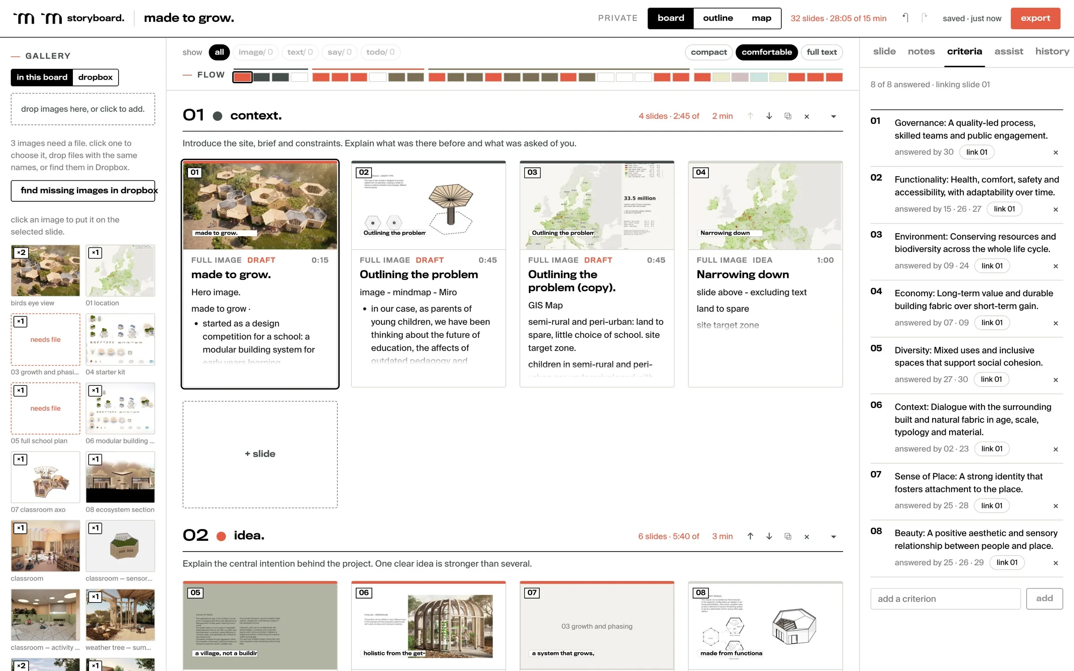Image resolution: width=1074 pixels, height=671 pixels.
Task: Switch to the notes tab
Action: click(x=921, y=51)
